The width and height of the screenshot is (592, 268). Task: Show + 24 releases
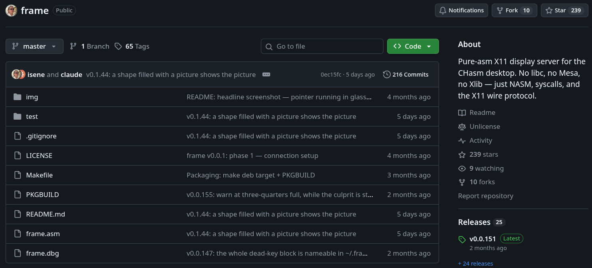[475, 263]
